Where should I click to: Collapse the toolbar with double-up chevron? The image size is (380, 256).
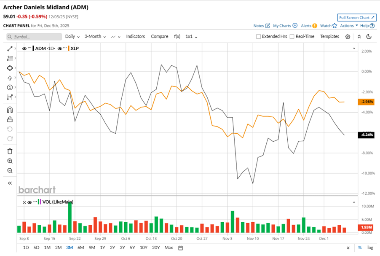[x=359, y=37]
